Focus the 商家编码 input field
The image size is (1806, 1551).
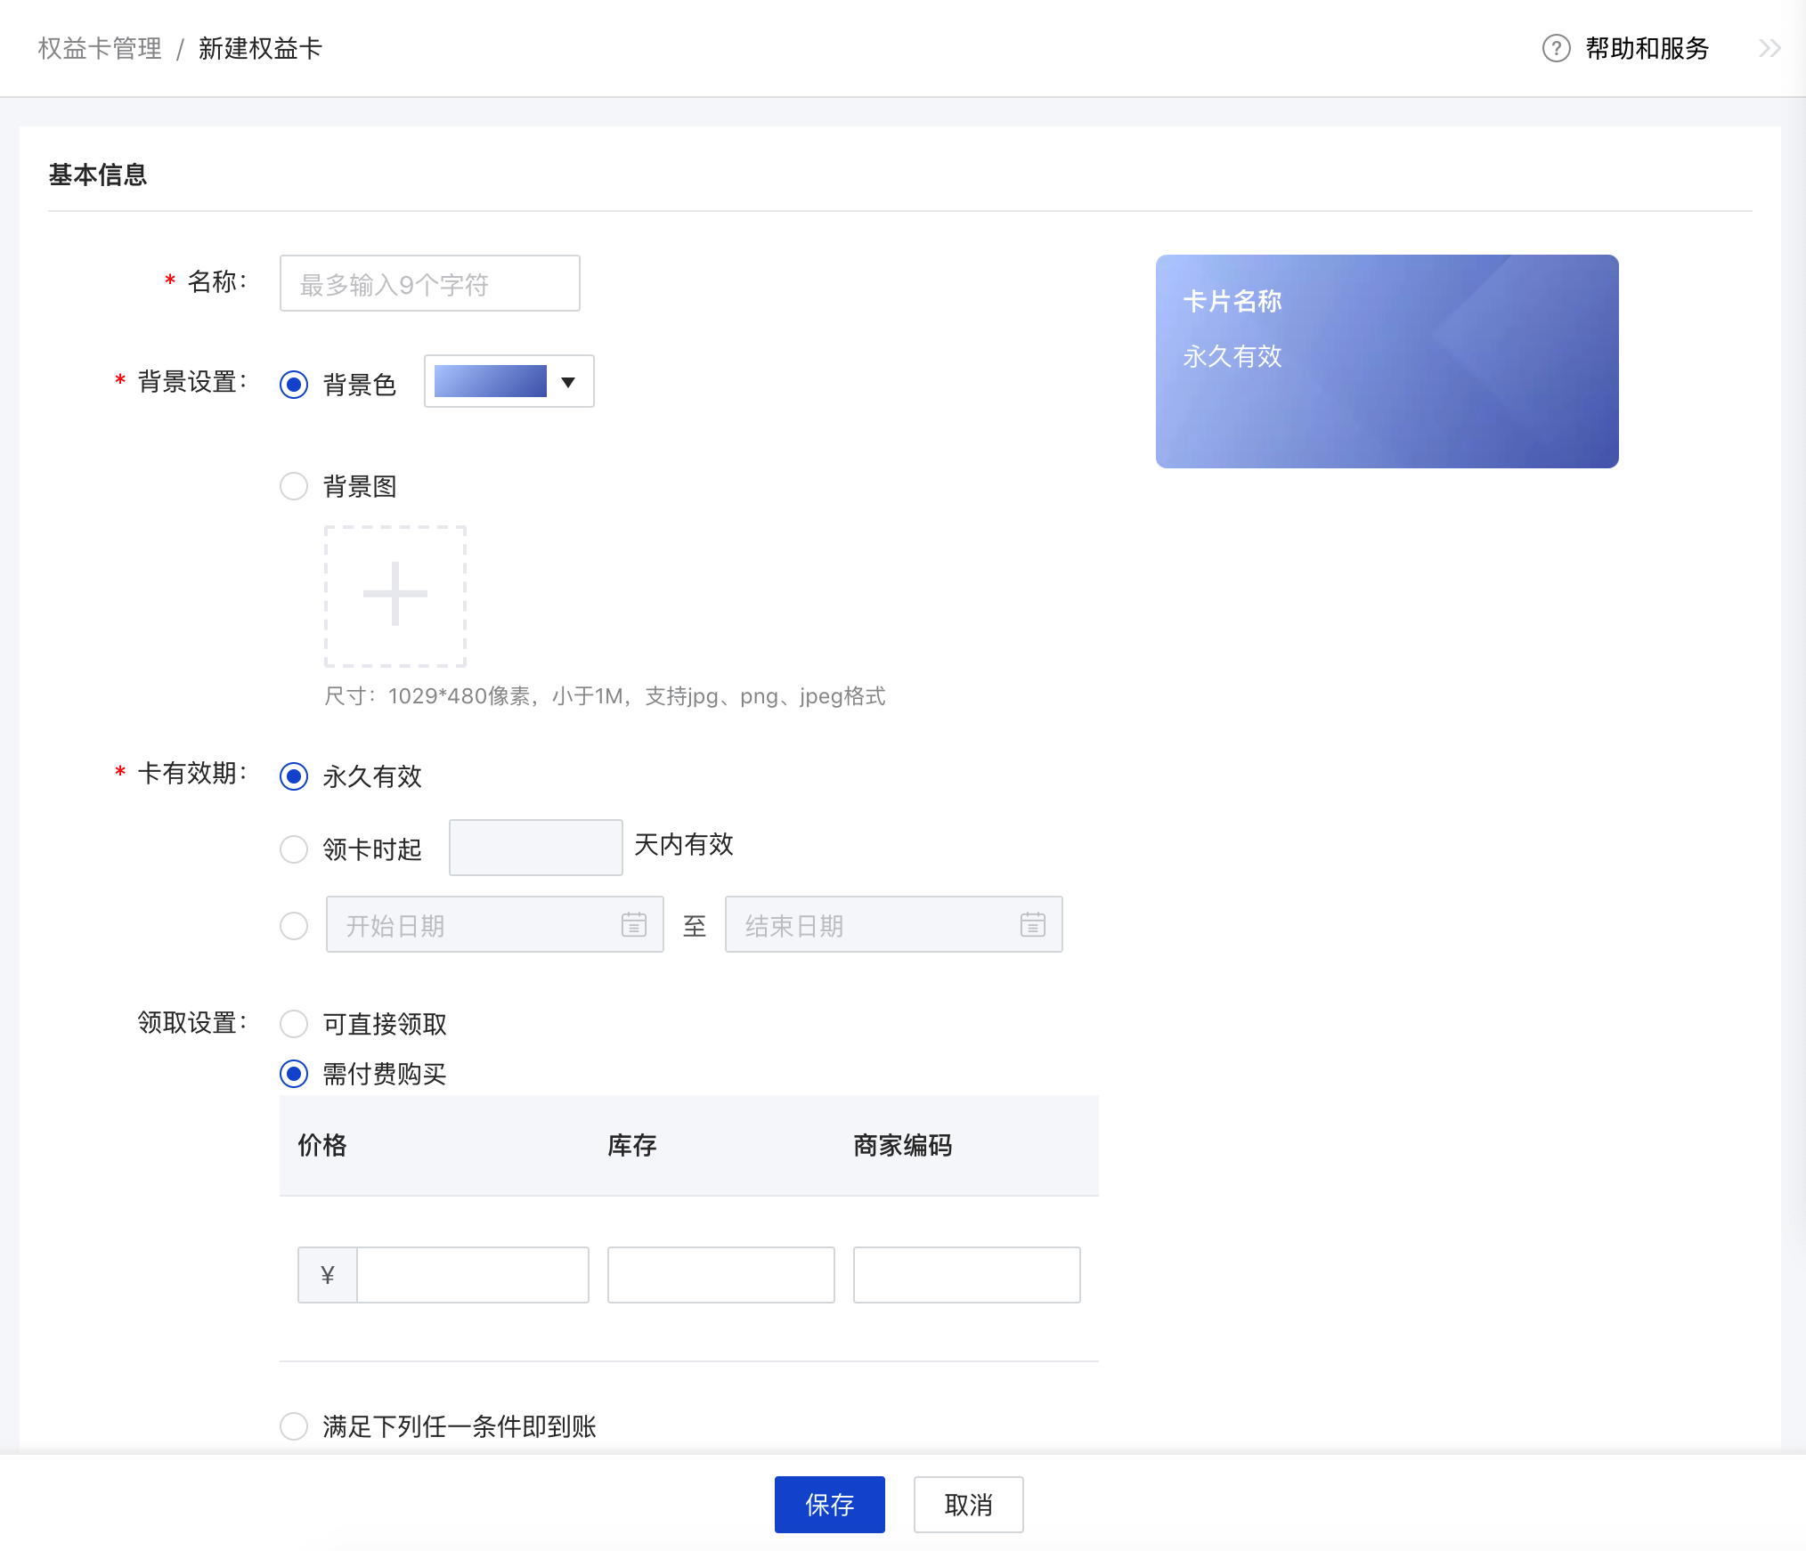967,1275
